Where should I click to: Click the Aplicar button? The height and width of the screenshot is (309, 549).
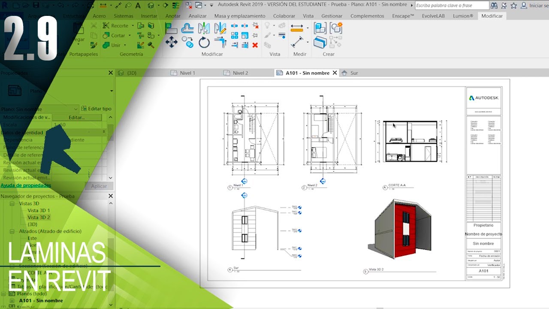(99, 186)
